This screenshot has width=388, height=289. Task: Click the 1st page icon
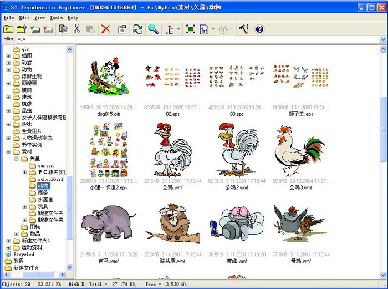204,29
